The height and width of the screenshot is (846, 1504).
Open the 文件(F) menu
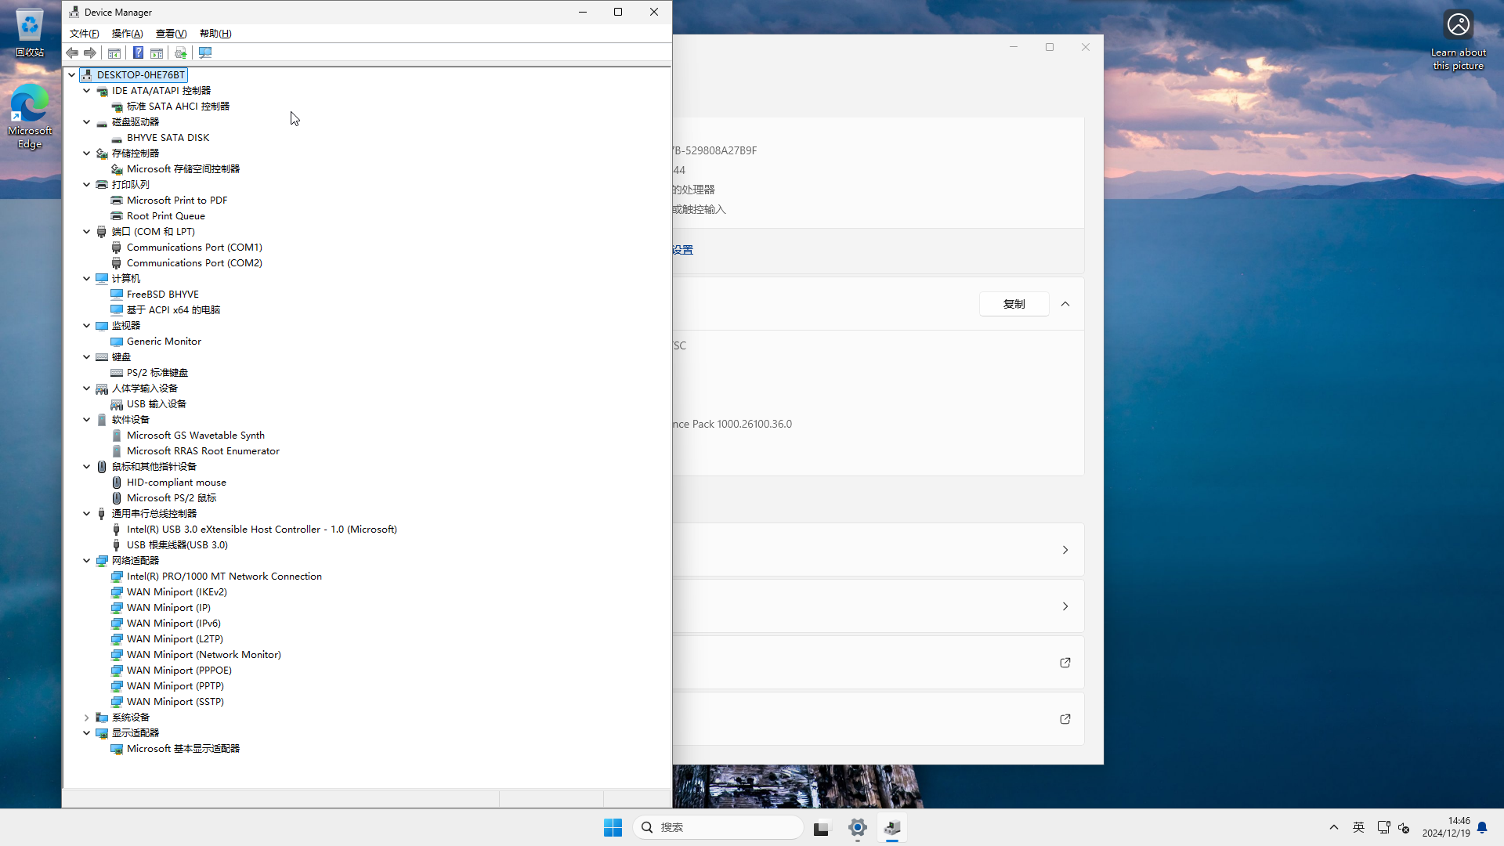[x=85, y=34]
